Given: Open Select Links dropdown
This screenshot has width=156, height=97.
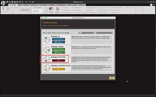Looking at the screenshot, I should [115, 13].
